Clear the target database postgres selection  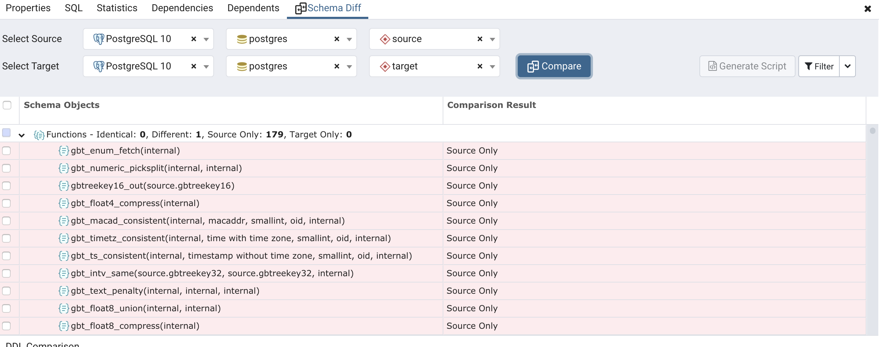[336, 66]
